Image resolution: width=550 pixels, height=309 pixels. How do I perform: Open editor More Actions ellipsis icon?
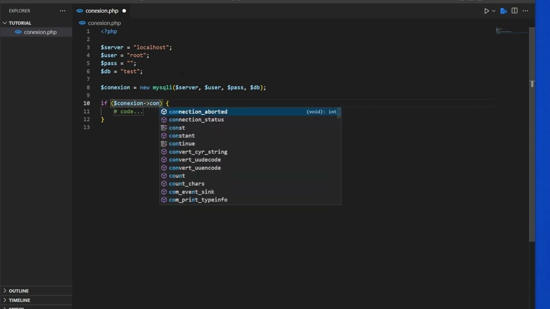tap(525, 10)
